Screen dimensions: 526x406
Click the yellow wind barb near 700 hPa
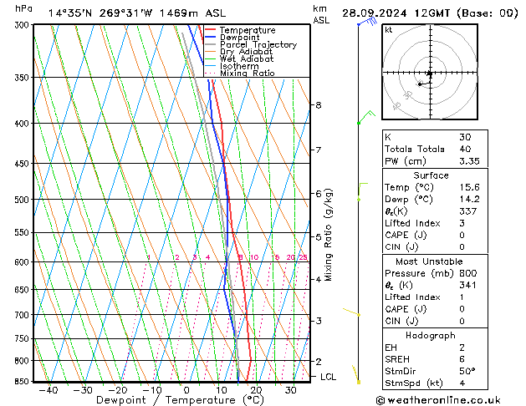[354, 313]
